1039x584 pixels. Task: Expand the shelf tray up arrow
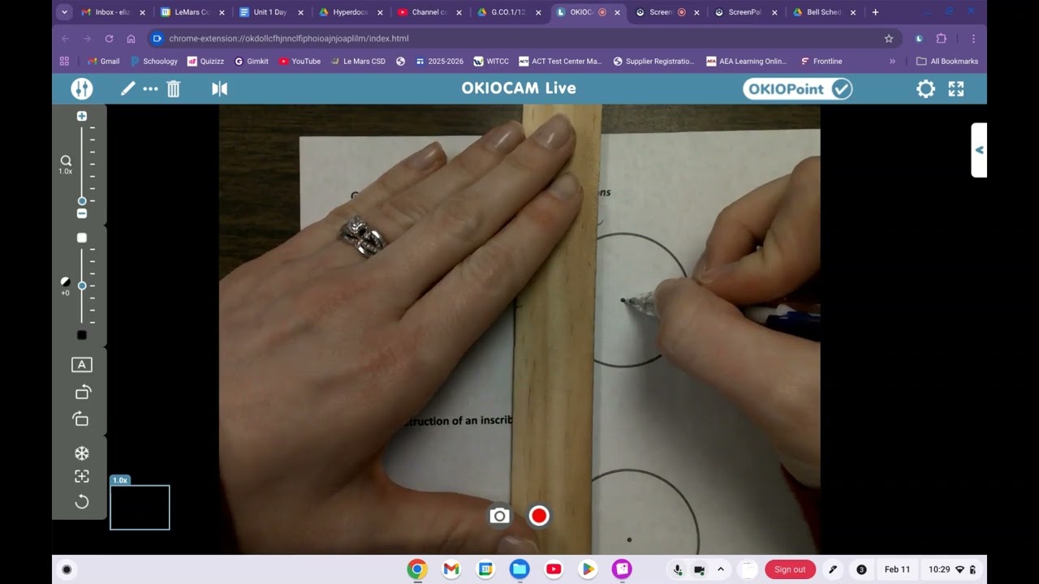720,569
